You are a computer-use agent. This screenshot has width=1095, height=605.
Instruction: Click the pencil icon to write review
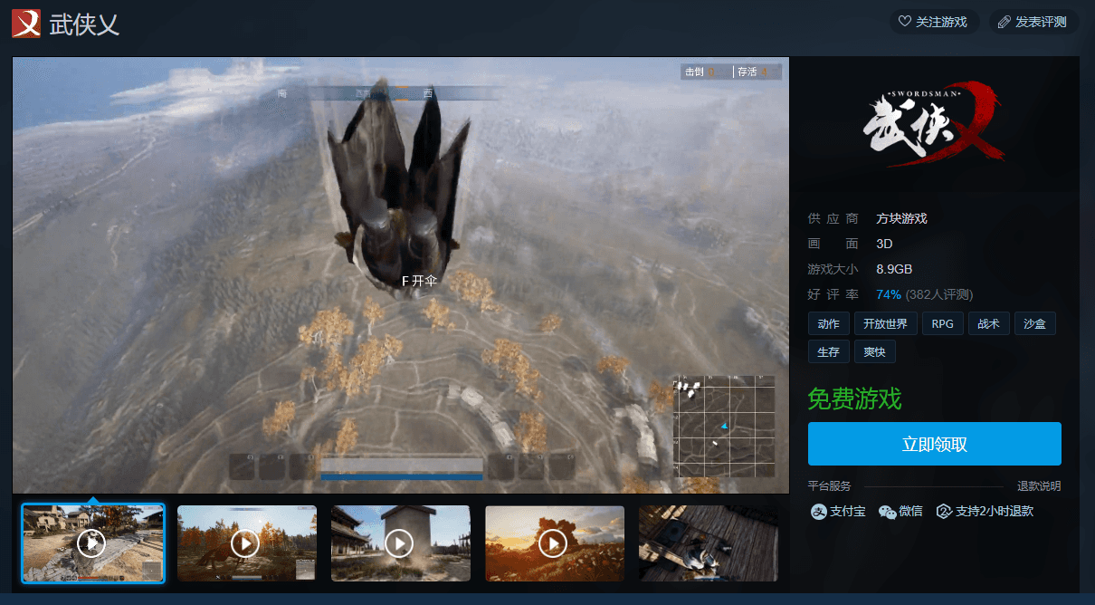pos(1004,22)
